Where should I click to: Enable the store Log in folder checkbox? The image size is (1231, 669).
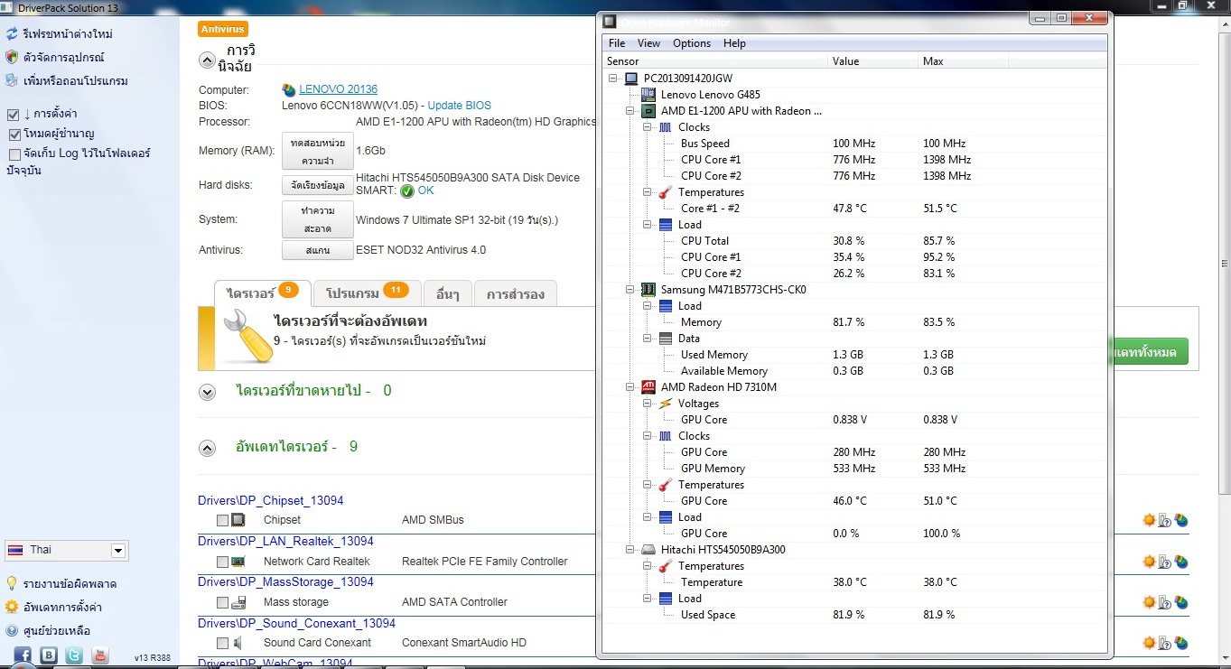point(14,154)
